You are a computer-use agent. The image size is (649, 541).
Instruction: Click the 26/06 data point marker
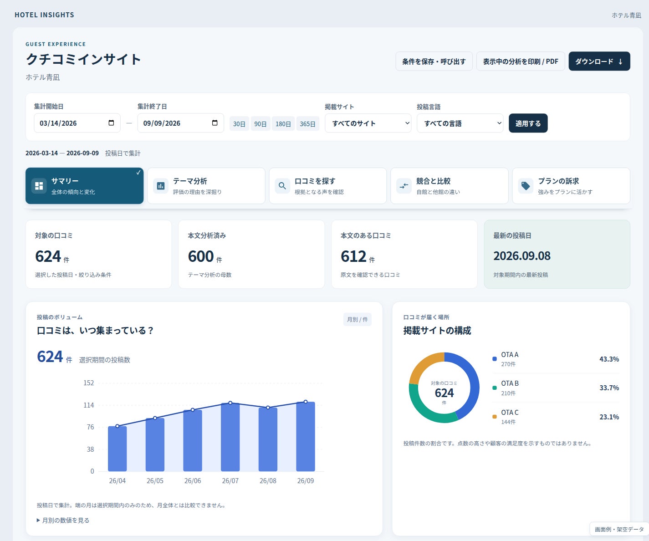(193, 410)
